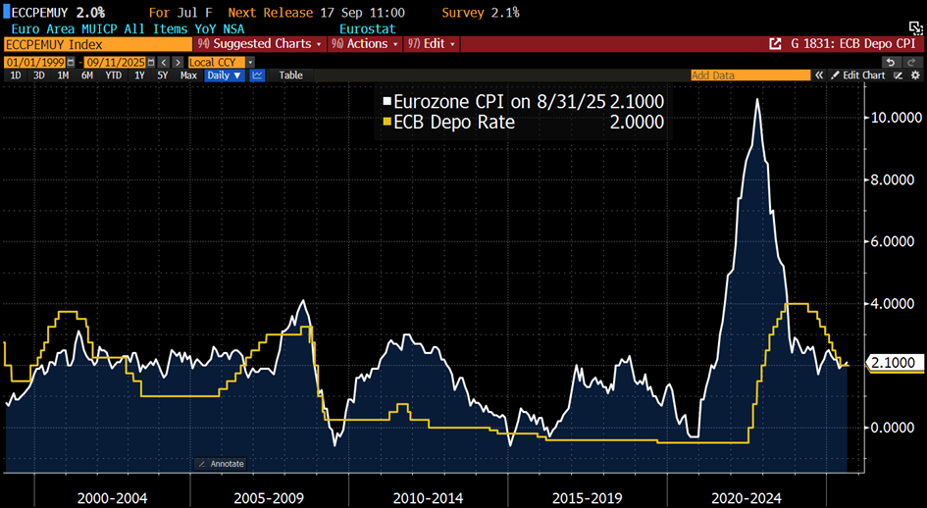The image size is (927, 508).
Task: Click the Edit Chart button
Action: tap(864, 76)
